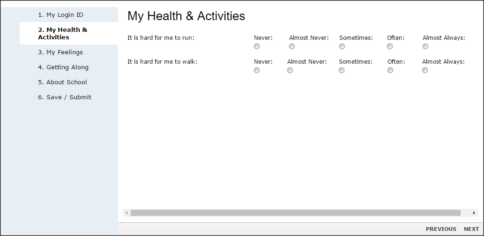The image size is (484, 236).
Task: Pick Sometimes for hard to run
Action: (x=342, y=46)
